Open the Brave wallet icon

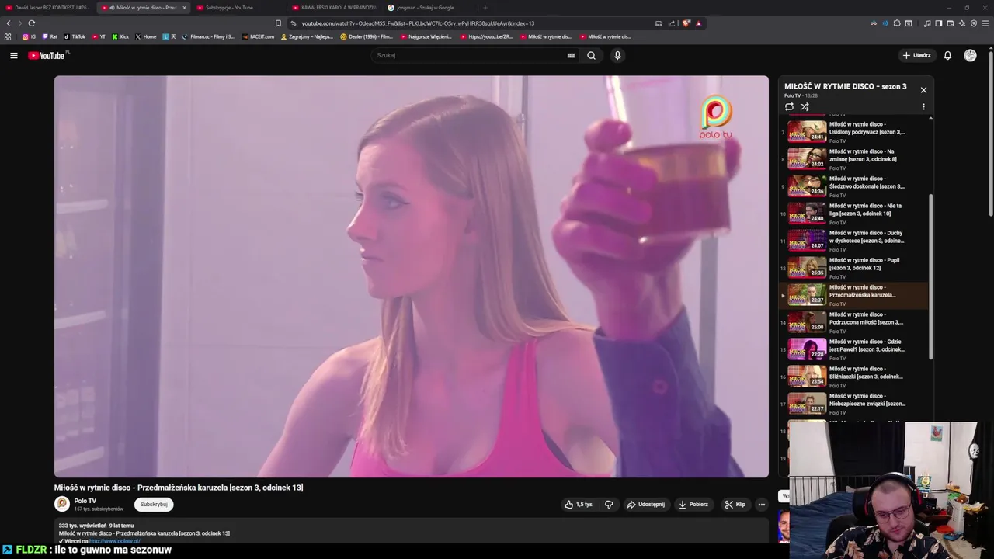(x=950, y=23)
